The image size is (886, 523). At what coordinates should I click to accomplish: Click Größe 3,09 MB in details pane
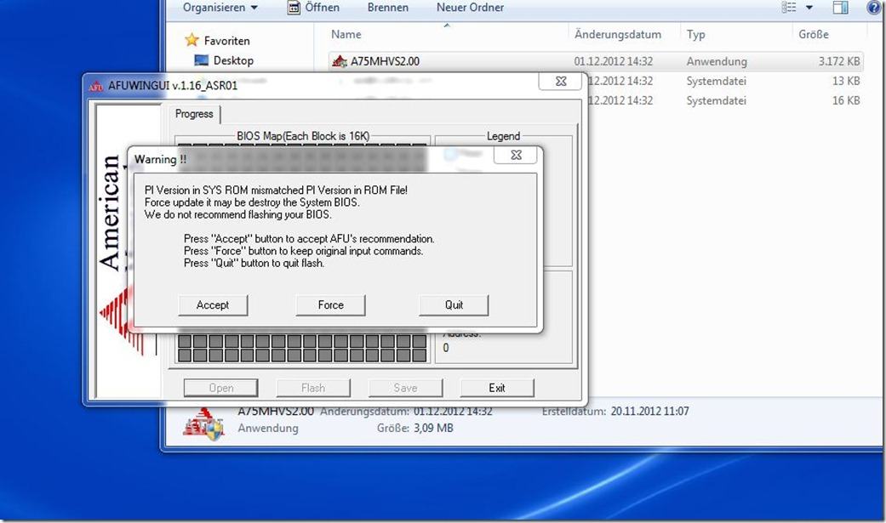click(414, 428)
